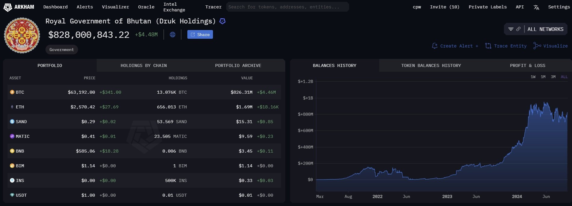Click the BIM token icon
This screenshot has width=572, height=206.
(x=12, y=166)
